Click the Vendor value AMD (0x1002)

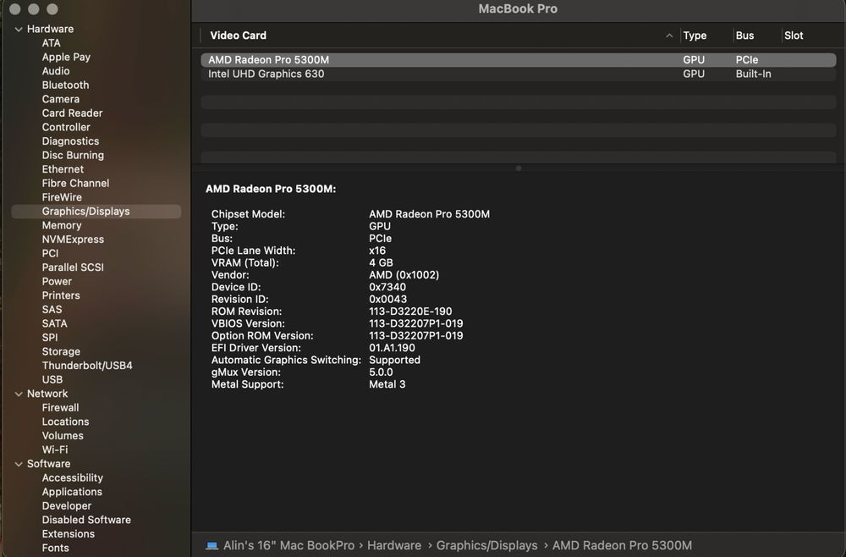pos(404,275)
